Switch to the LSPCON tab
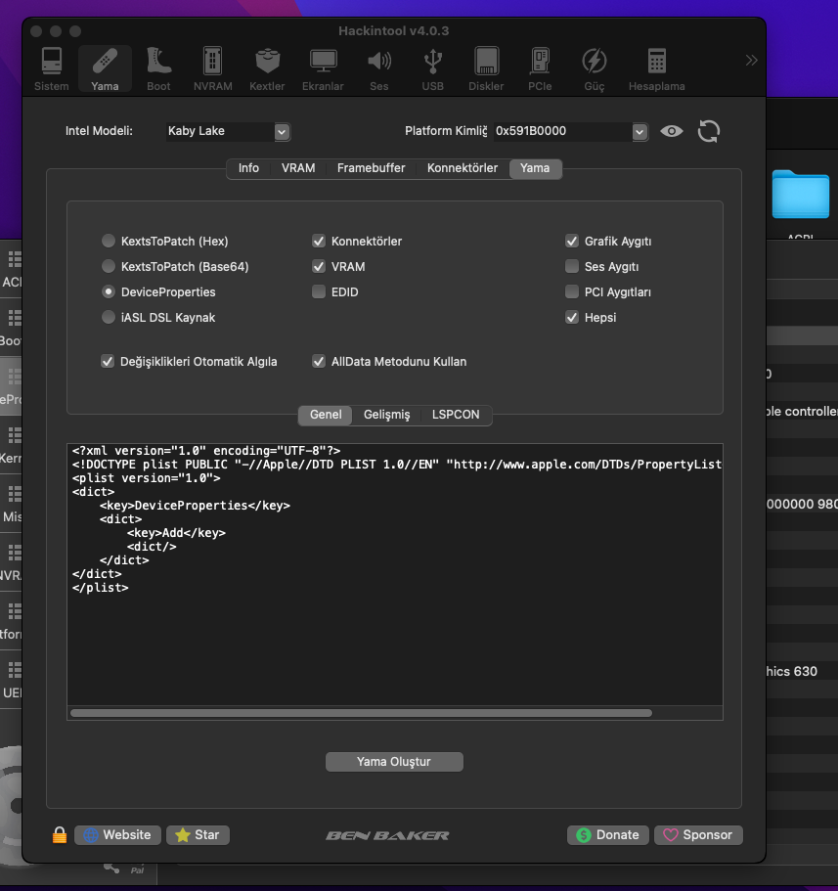This screenshot has height=891, width=838. coord(456,415)
